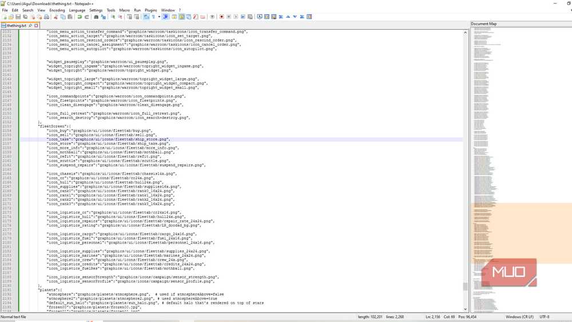
Task: Undo the last edit with the green arrow
Action: point(79,17)
